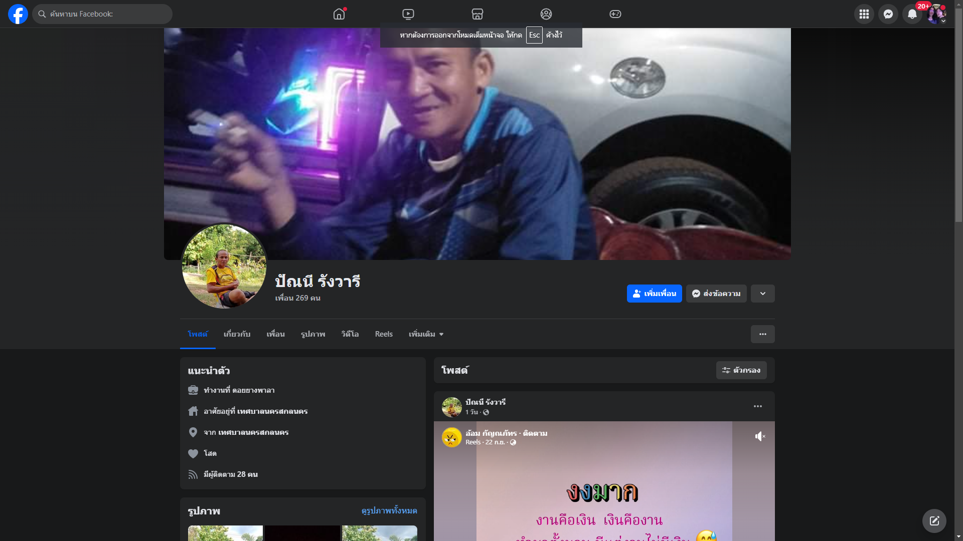The image size is (963, 541).
Task: Switch to the เกี่ยวกับ tab
Action: tap(237, 334)
